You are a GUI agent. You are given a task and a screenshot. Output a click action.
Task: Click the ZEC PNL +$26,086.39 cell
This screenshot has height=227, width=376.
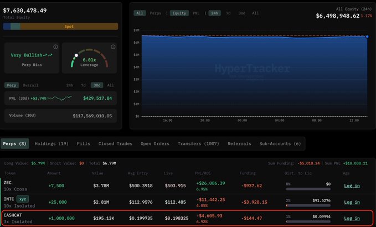[x=210, y=183]
